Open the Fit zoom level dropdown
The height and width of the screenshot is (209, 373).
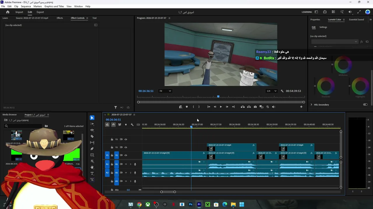click(x=165, y=91)
